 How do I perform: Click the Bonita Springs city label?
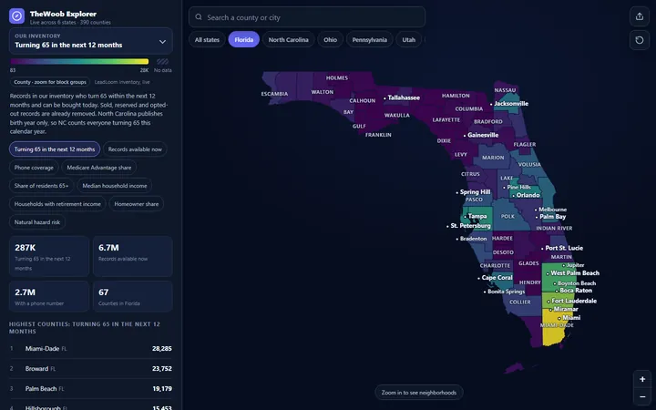(507, 292)
